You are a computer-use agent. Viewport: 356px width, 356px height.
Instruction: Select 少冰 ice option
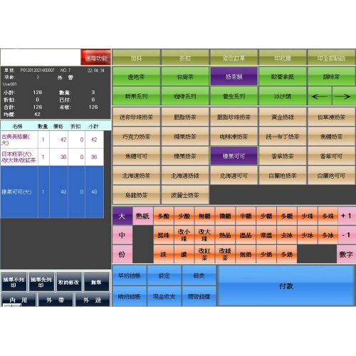(x=308, y=235)
